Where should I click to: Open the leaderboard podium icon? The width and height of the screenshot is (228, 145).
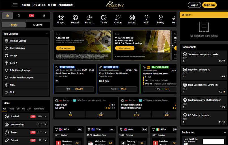click(x=44, y=16)
